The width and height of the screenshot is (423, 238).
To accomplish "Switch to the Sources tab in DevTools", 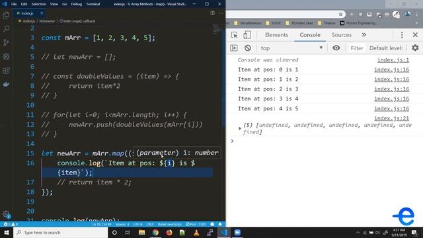I will coord(341,35).
